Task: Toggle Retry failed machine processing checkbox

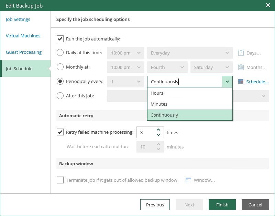Action: tap(60, 132)
